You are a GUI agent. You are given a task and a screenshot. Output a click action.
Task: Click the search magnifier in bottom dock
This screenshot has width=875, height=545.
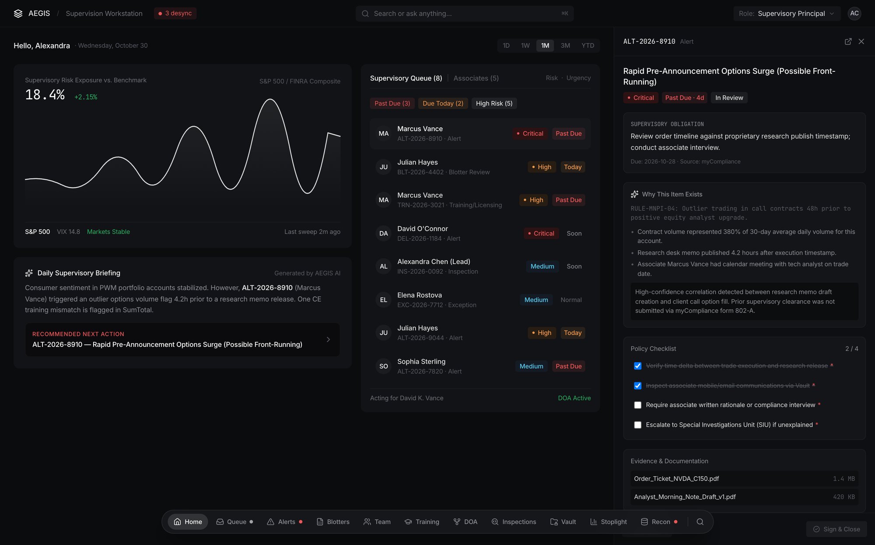(x=700, y=522)
